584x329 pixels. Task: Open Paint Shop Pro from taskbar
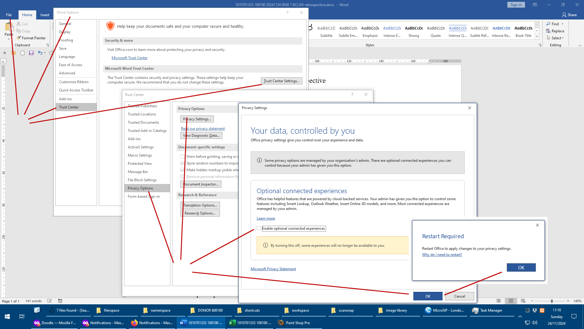299,323
